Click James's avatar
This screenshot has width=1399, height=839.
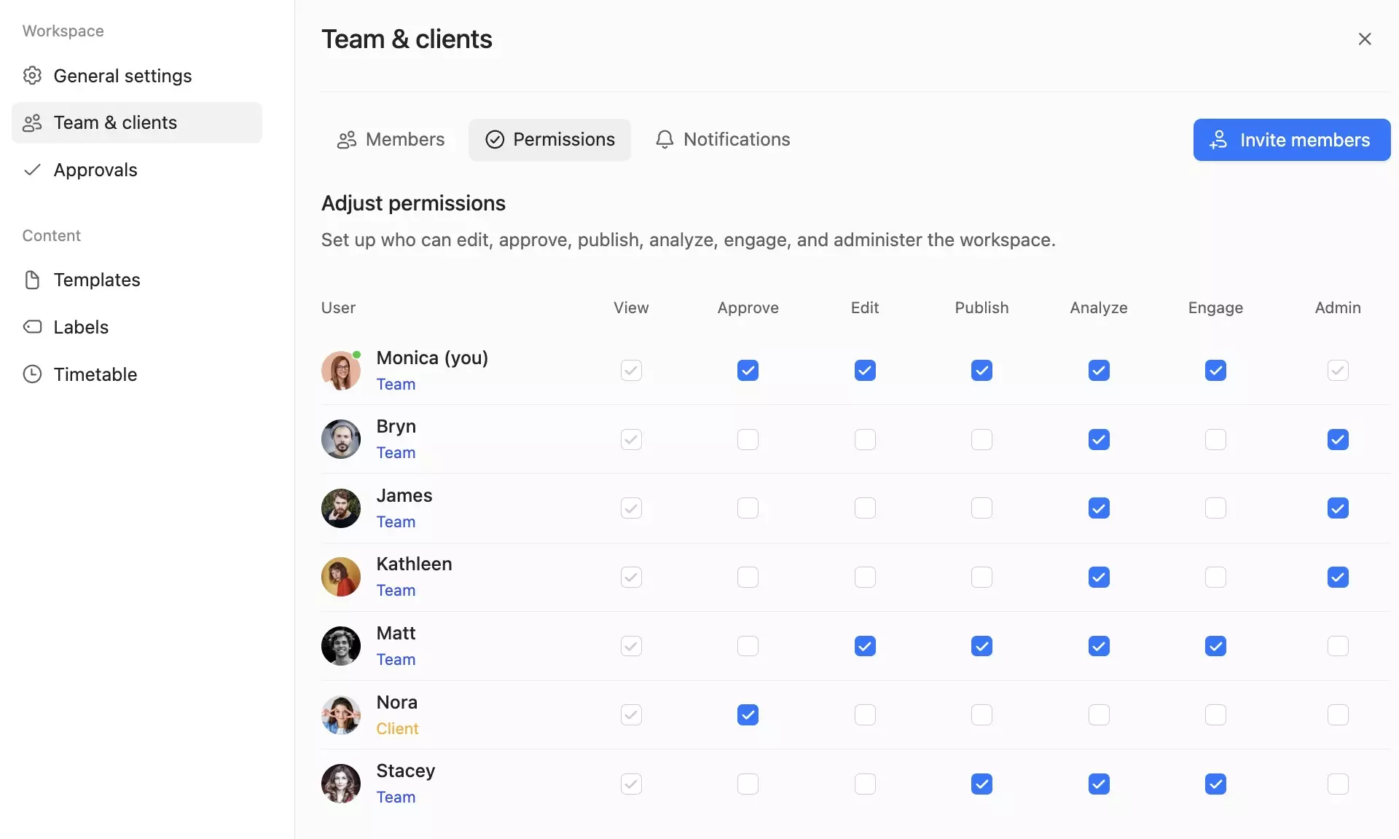click(x=341, y=508)
